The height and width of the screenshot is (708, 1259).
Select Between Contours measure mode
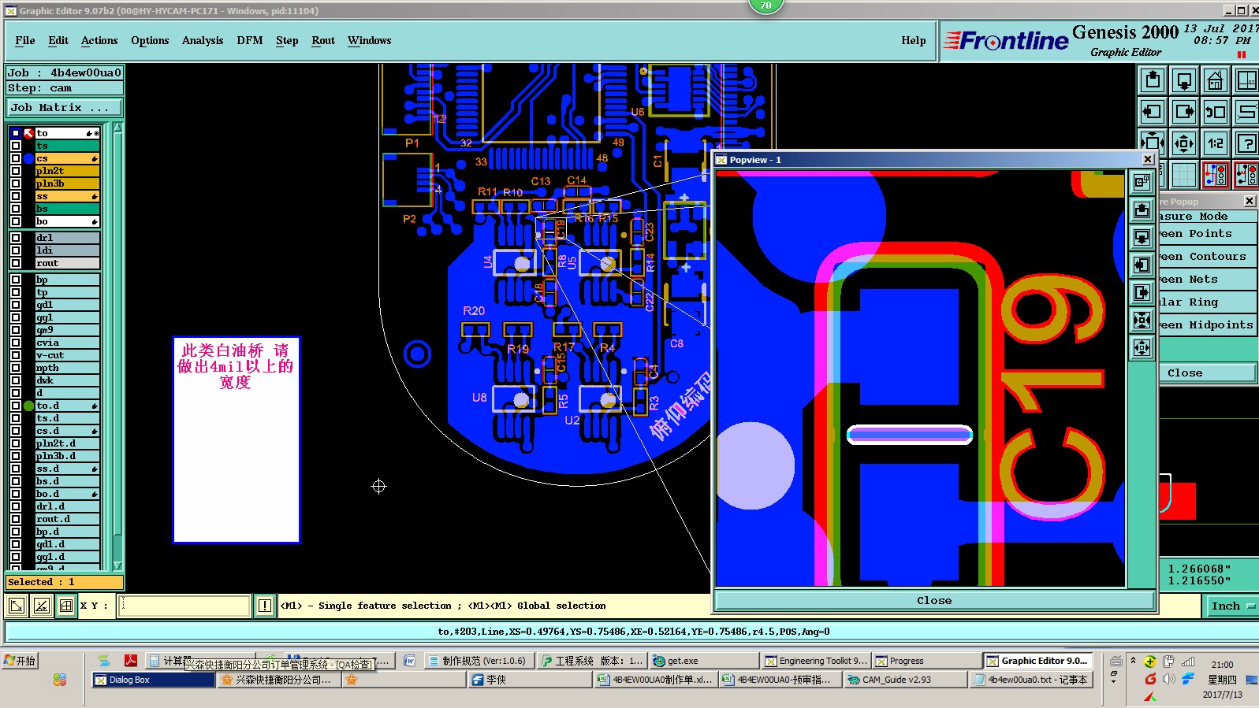1206,257
